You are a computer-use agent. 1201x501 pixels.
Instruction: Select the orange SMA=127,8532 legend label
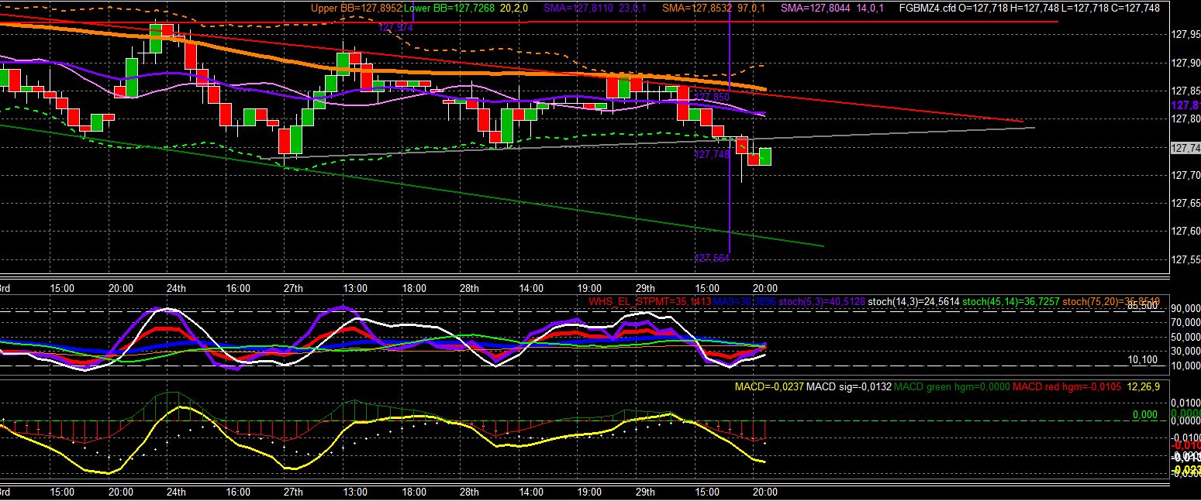[698, 8]
